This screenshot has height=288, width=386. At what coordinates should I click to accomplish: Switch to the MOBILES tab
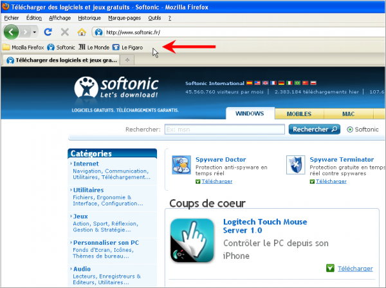pos(299,114)
